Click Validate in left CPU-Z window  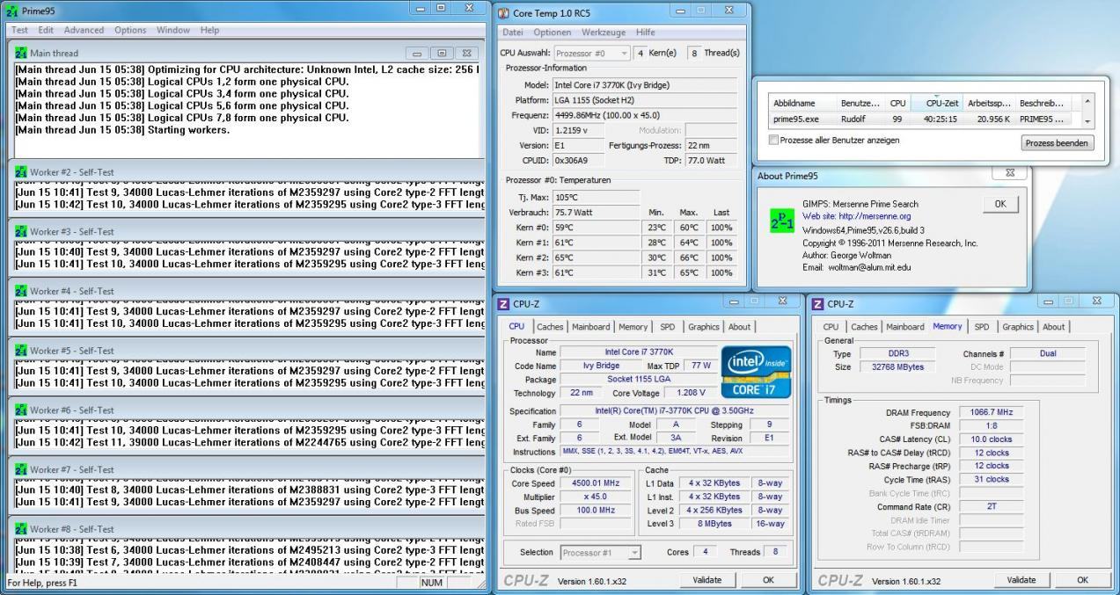tap(706, 580)
